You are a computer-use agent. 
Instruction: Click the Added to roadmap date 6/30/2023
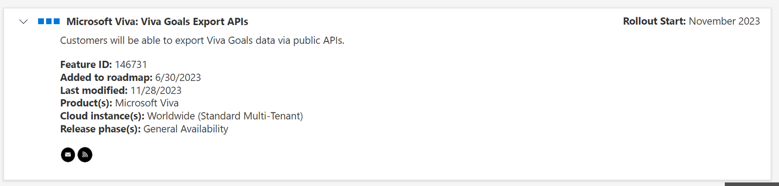pos(178,78)
